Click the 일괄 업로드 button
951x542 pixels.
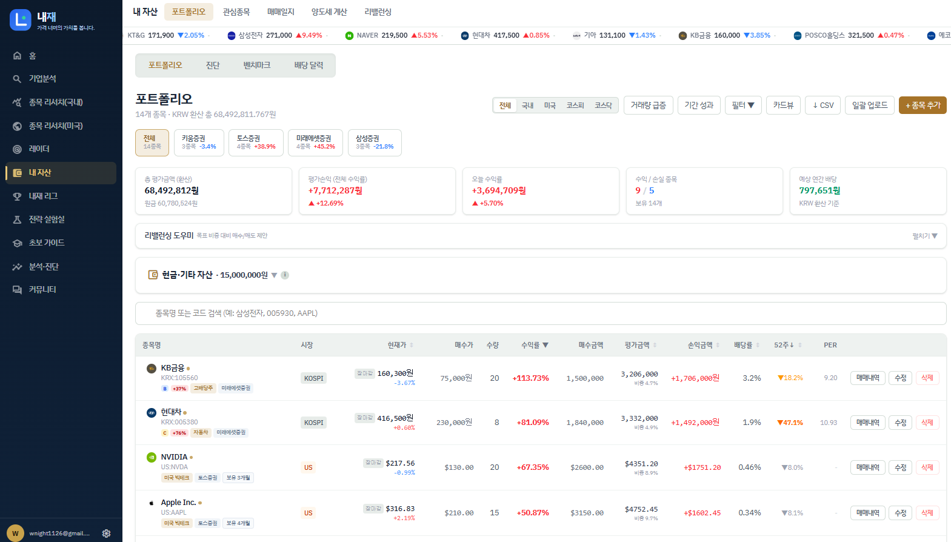[x=870, y=105]
